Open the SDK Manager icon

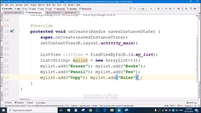click(186, 8)
